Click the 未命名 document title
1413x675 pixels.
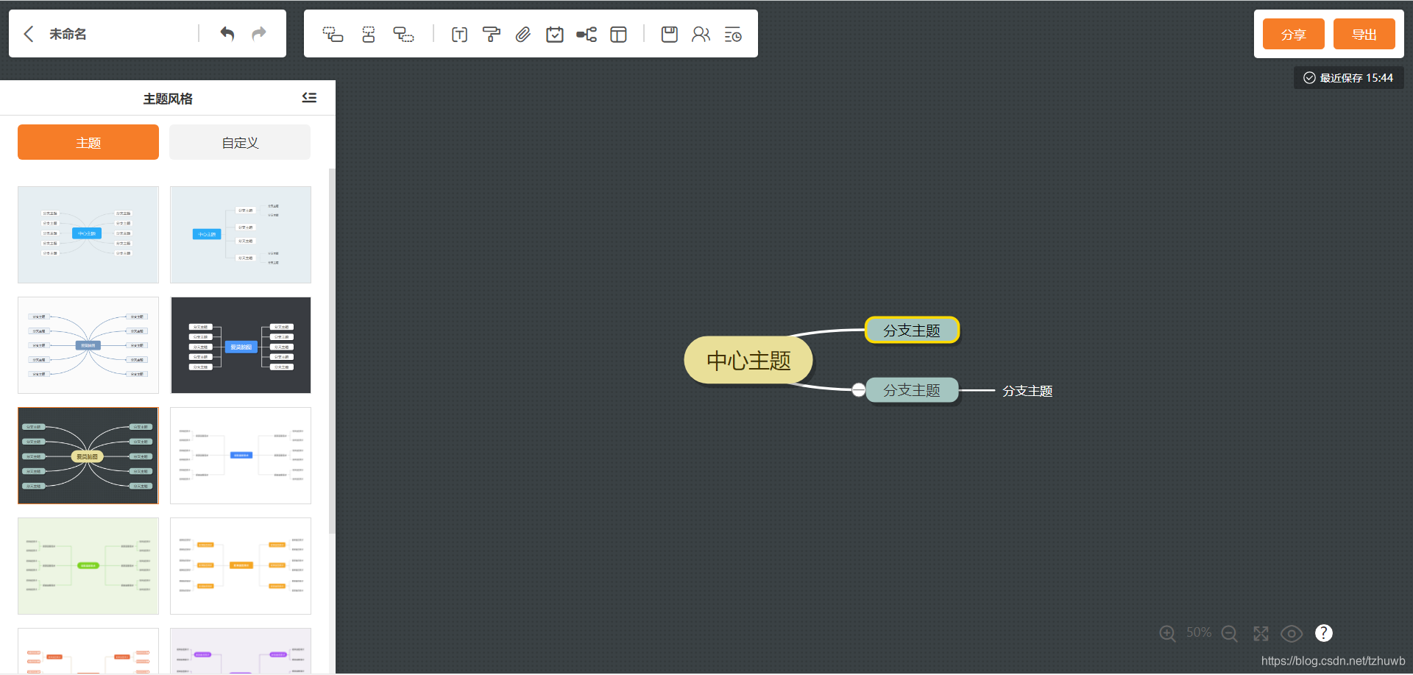tap(68, 34)
